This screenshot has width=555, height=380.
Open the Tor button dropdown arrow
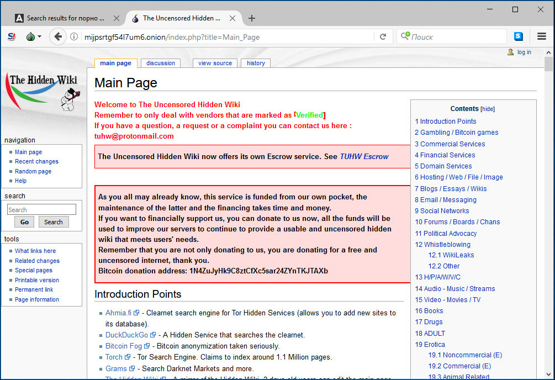pos(40,37)
